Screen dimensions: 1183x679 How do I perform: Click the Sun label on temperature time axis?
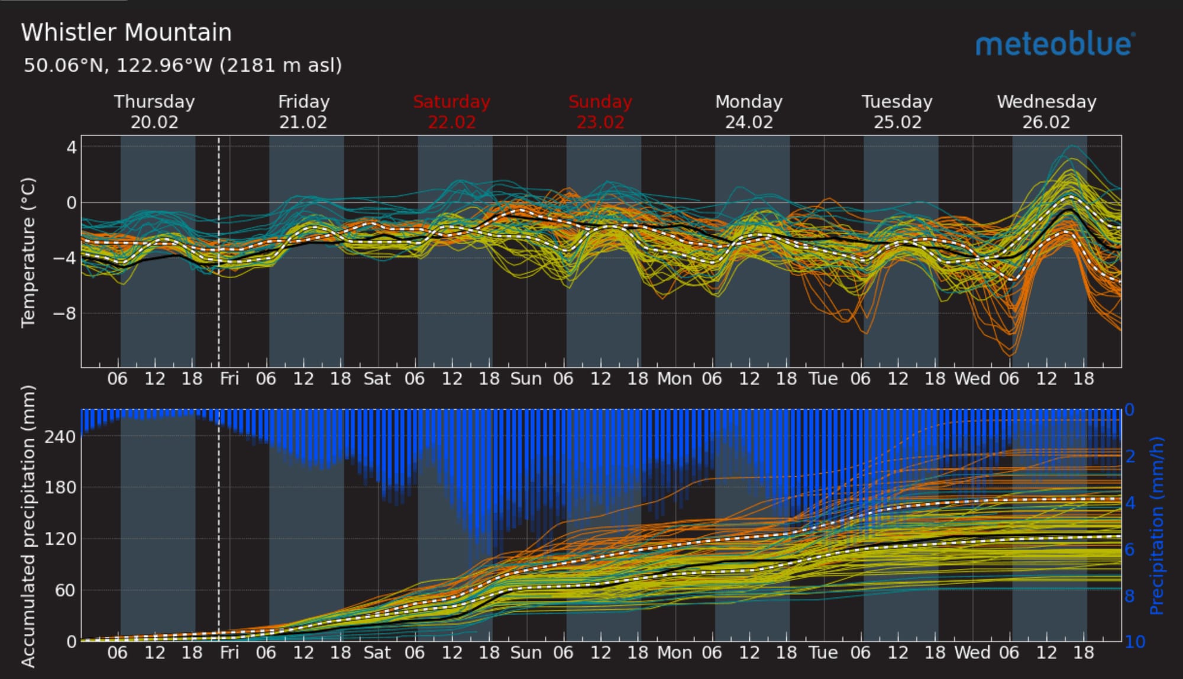tap(526, 379)
